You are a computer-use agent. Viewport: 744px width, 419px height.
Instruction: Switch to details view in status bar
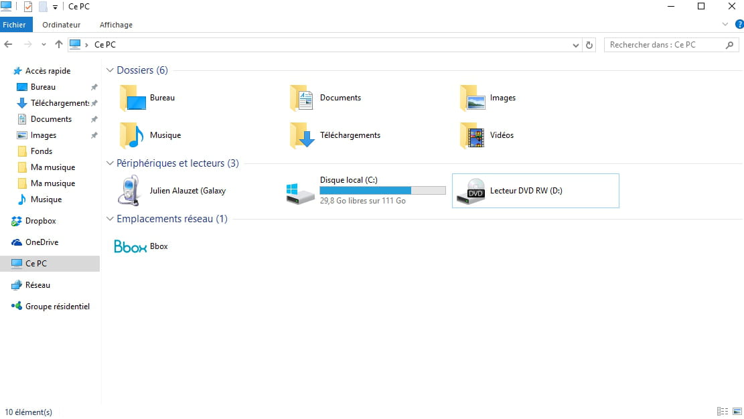(x=723, y=412)
